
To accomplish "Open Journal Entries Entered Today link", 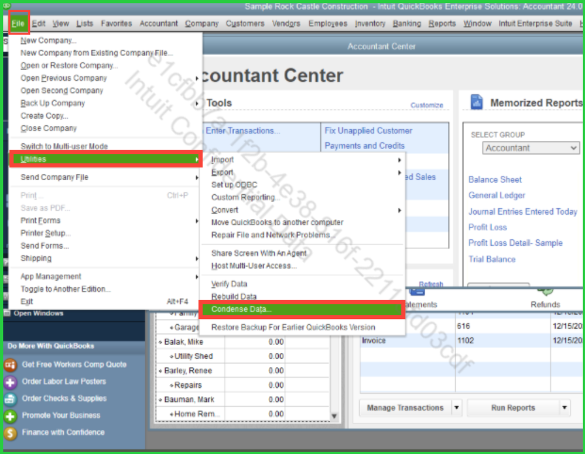I will (523, 212).
